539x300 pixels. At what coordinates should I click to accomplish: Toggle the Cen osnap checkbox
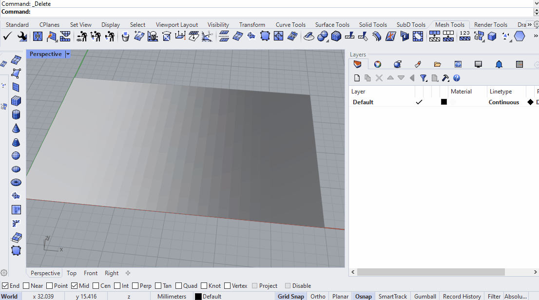click(x=96, y=285)
